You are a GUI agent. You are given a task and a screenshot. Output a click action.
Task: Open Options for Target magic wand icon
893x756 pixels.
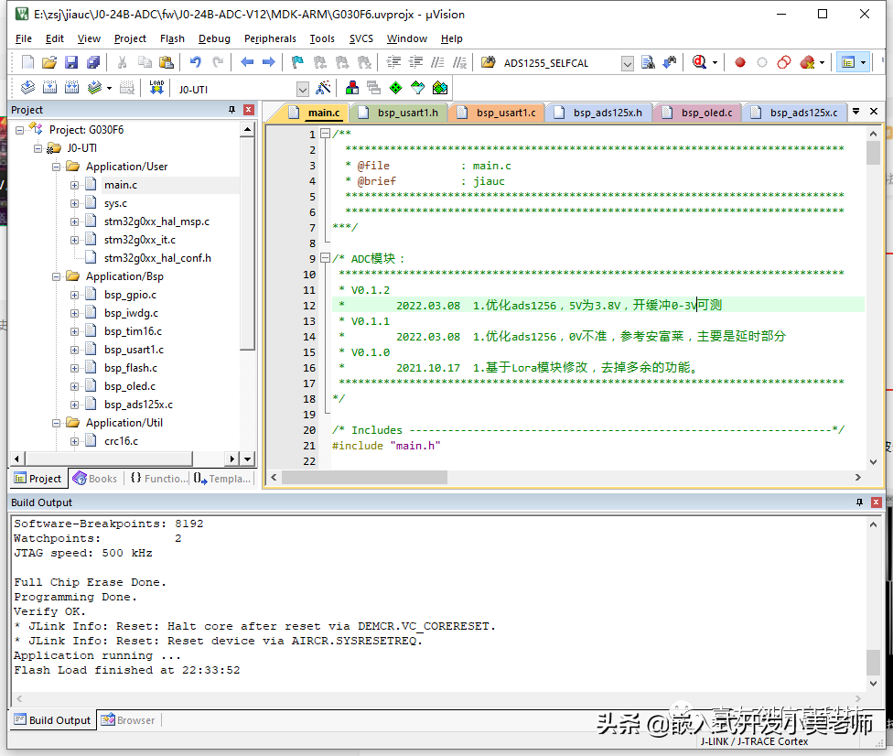pos(323,89)
